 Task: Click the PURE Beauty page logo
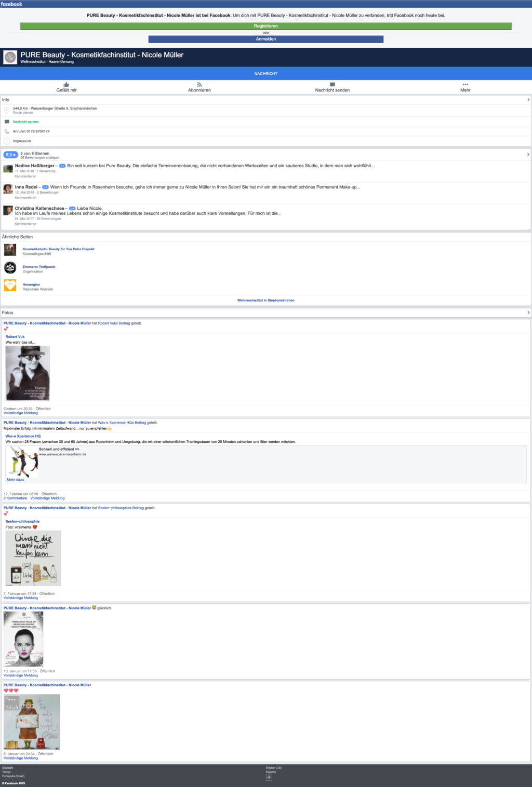coord(10,57)
